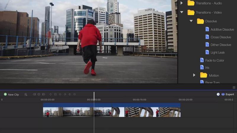Expand the Transitions - Audio folder
237x133 pixels.
tap(182, 3)
